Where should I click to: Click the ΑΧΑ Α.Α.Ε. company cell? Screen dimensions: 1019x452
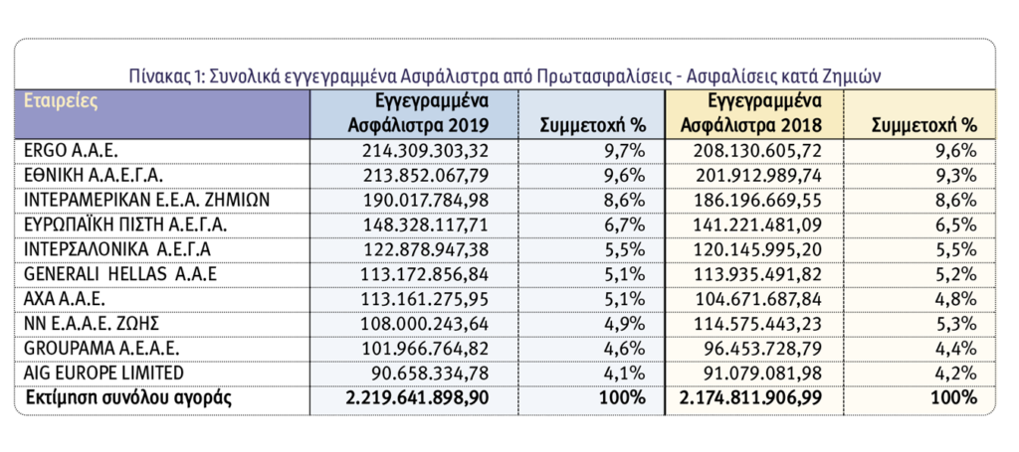[x=162, y=298]
